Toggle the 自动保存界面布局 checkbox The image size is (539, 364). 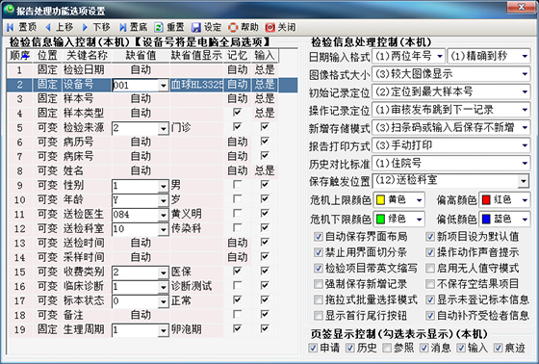click(319, 236)
